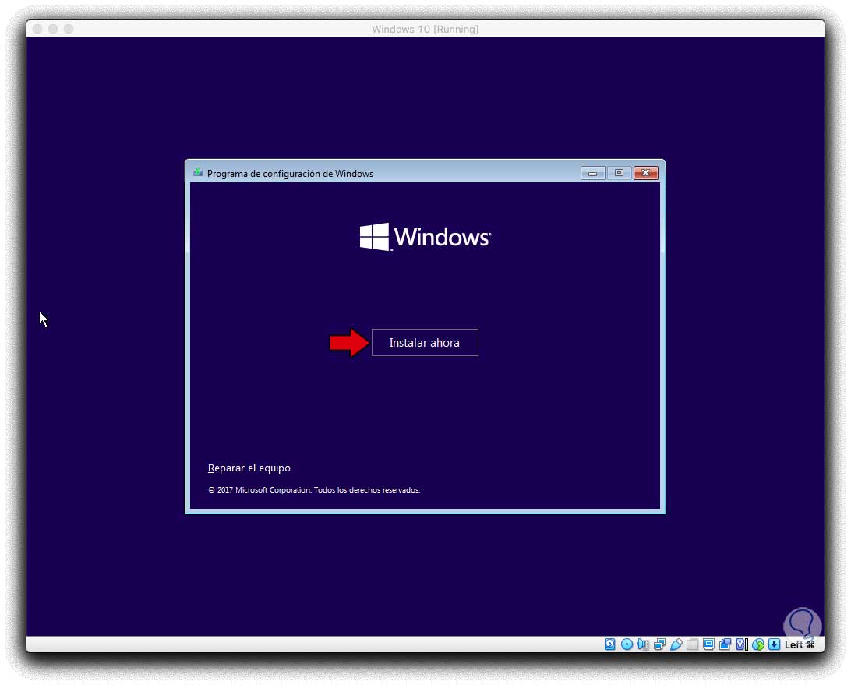851x685 pixels.
Task: Open the Reparar el equipo link
Action: (x=249, y=468)
